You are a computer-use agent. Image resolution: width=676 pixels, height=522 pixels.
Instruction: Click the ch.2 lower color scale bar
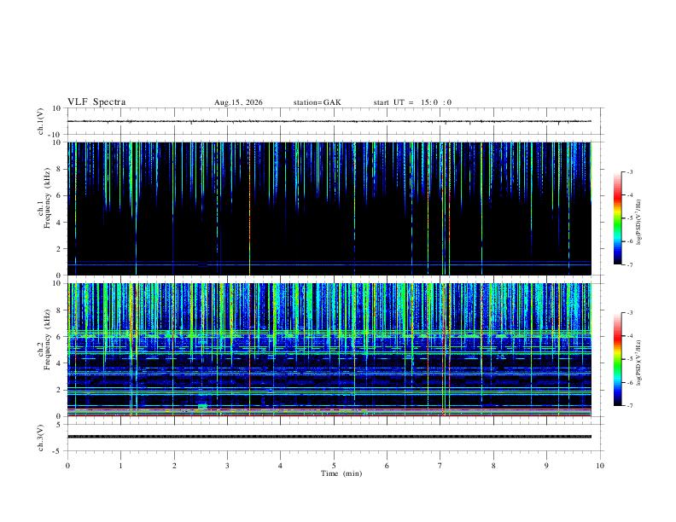[x=617, y=359]
